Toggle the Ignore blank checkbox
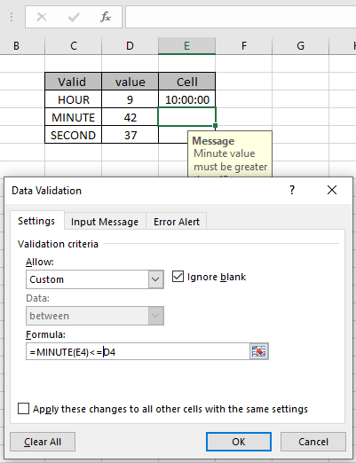The width and height of the screenshot is (356, 463). click(x=178, y=277)
